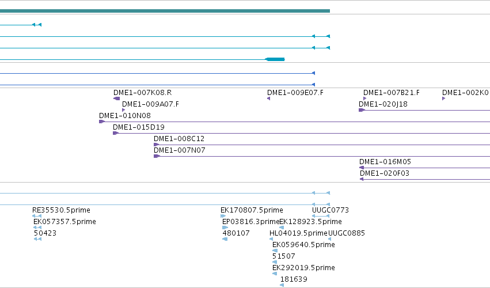This screenshot has height=288, width=490.
Task: Click the DME1-008C12 start glyph
Action: [157, 145]
